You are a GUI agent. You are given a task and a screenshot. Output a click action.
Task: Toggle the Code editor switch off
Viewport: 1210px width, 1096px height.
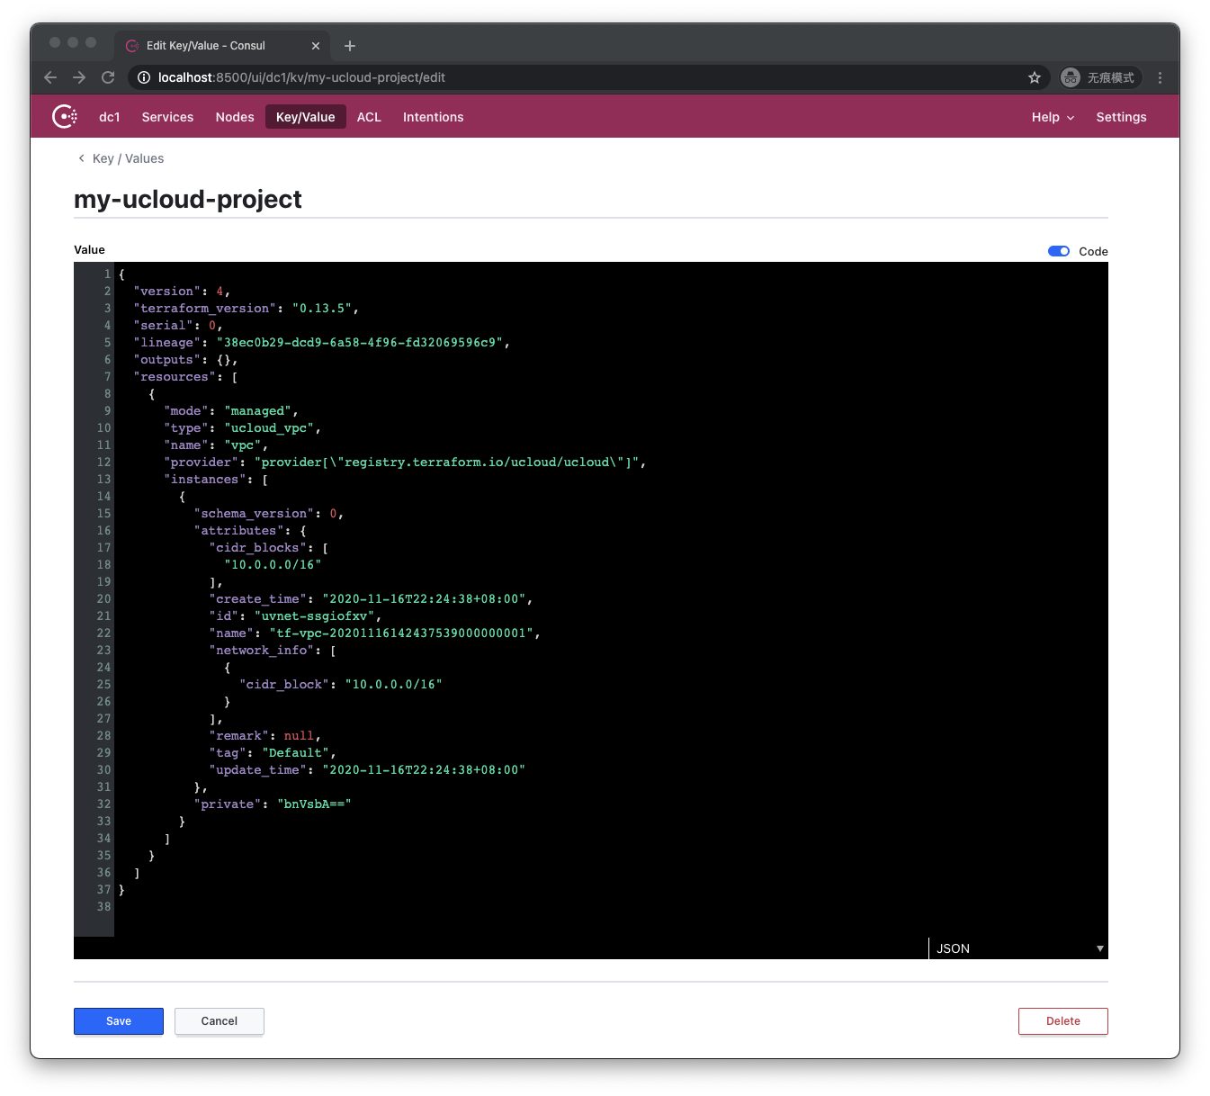[1059, 251]
